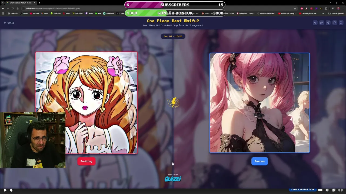Click the browser home icon
The image size is (346, 194).
18,8
